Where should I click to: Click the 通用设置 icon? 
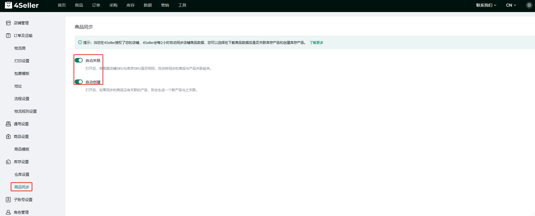pos(8,124)
